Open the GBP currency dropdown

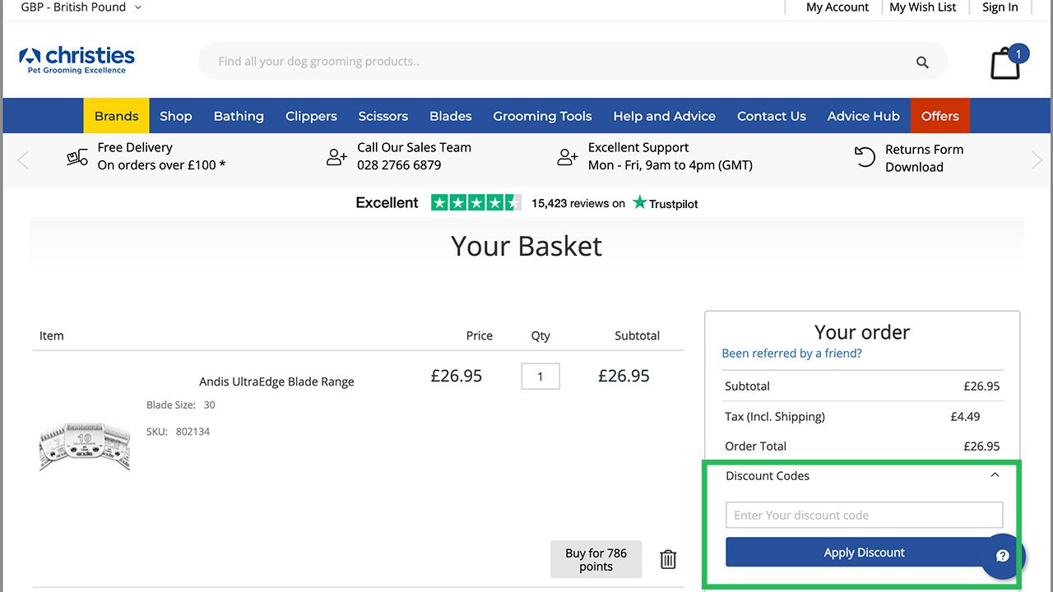(81, 7)
